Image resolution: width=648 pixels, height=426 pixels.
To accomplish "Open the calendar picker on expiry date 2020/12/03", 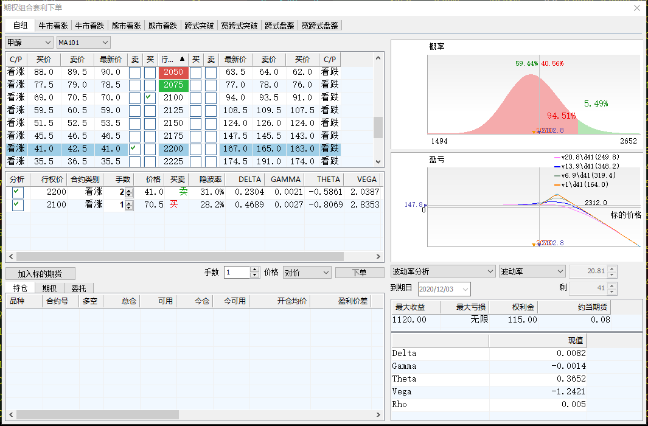I will [465, 288].
